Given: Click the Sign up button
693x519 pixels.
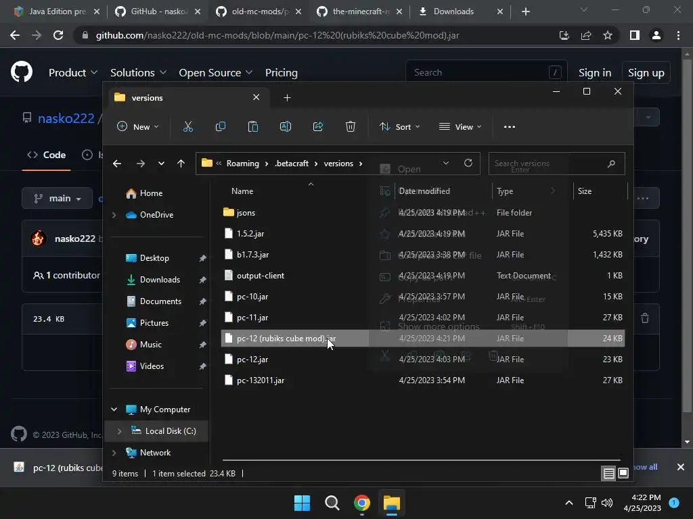Looking at the screenshot, I should [646, 72].
